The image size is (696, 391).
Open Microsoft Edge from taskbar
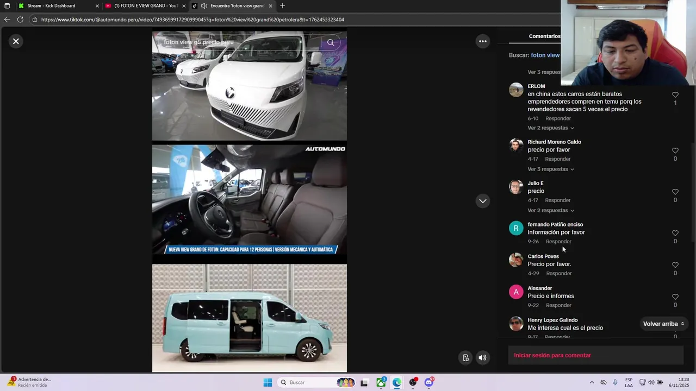click(x=397, y=382)
